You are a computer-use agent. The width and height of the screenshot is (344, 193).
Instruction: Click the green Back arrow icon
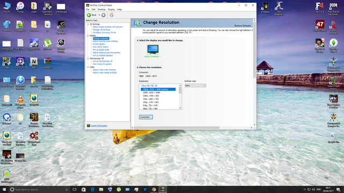coord(89,15)
